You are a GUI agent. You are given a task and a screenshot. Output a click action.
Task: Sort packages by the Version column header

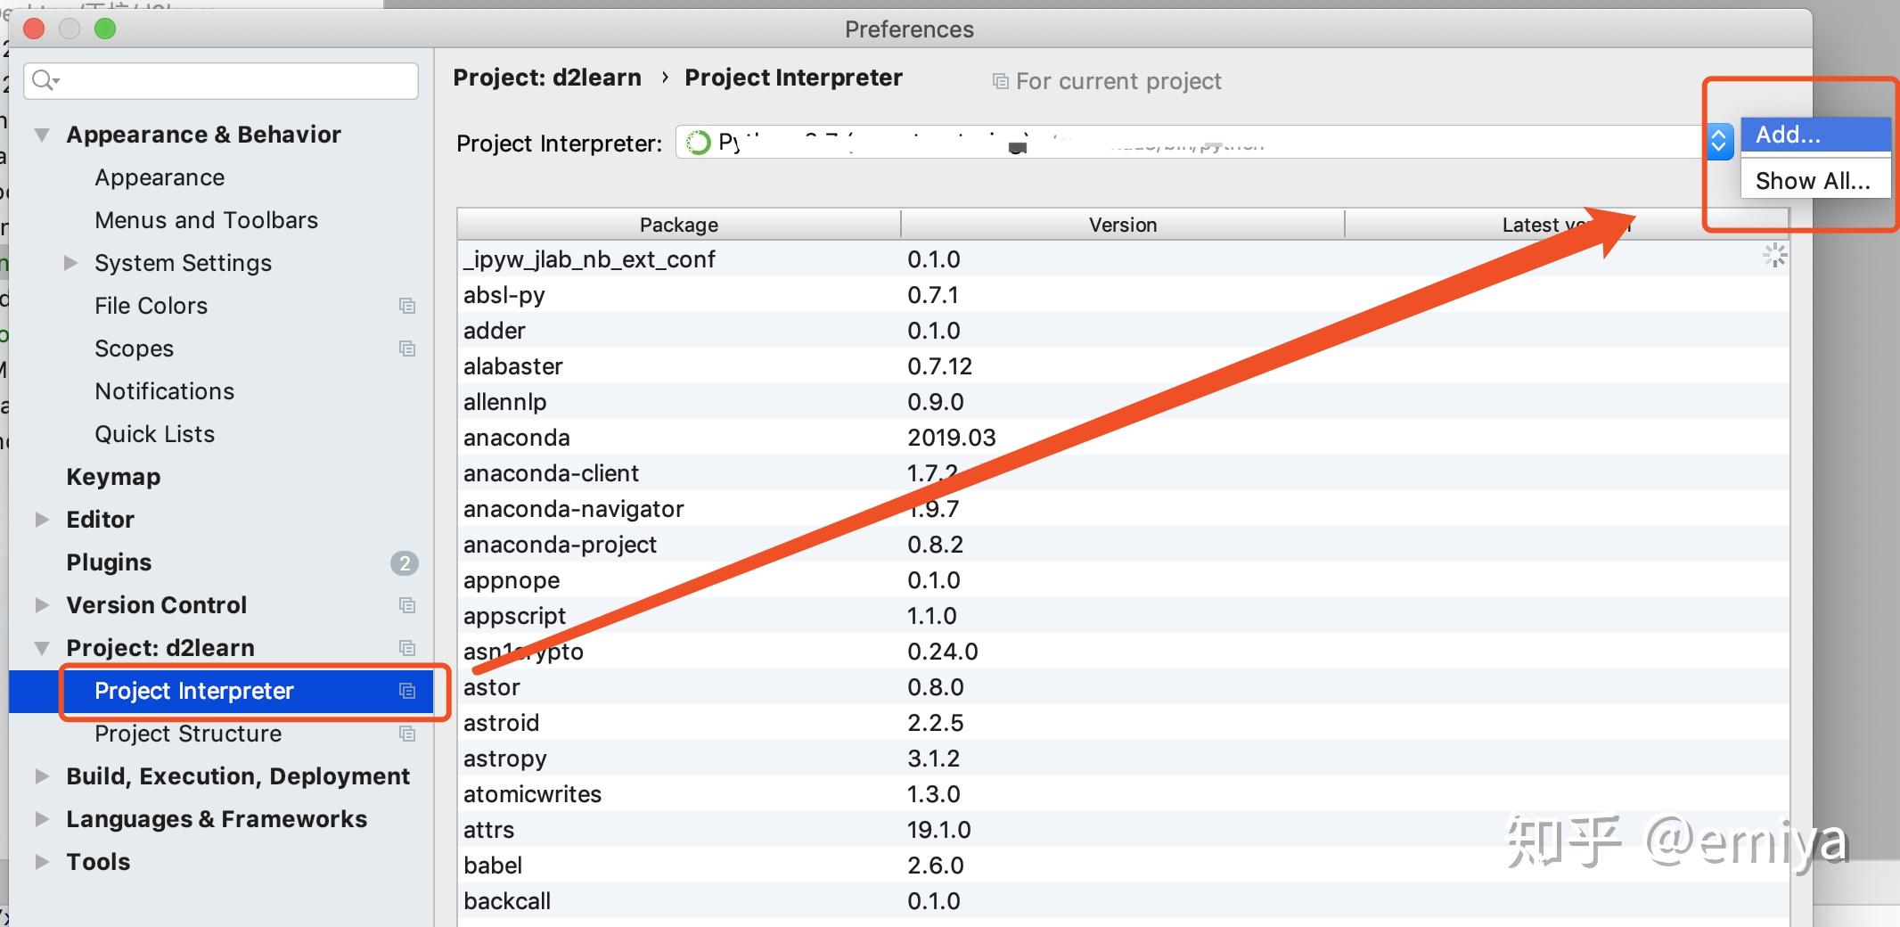(x=1122, y=225)
